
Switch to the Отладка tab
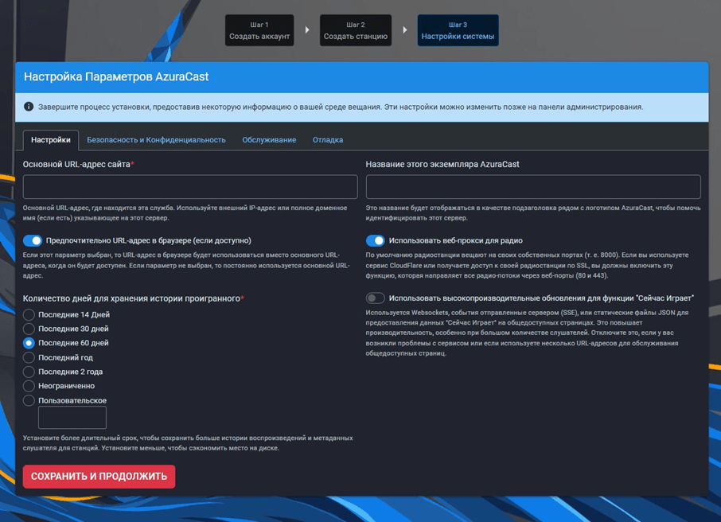[328, 140]
